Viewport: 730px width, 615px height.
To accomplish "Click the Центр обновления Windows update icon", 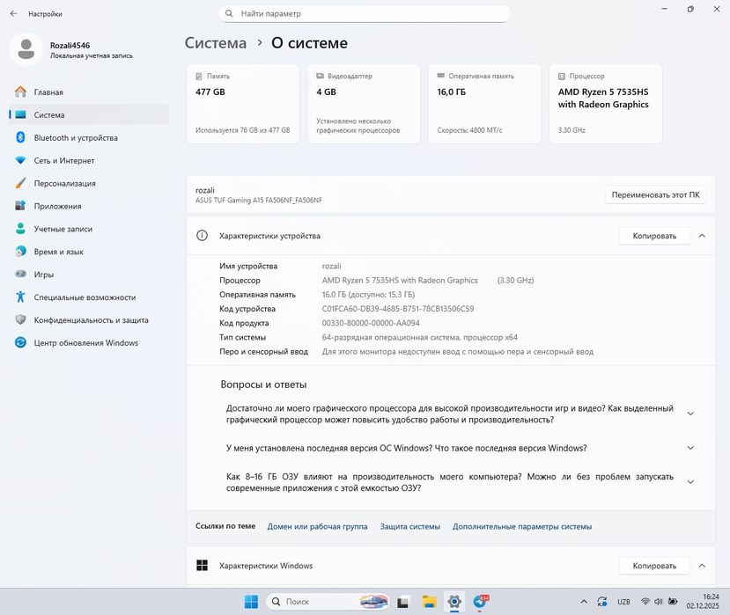I will coord(20,342).
